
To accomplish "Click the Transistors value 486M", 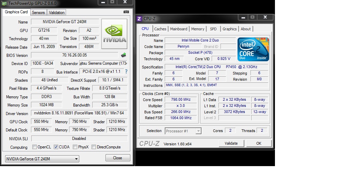I will tap(89, 47).
